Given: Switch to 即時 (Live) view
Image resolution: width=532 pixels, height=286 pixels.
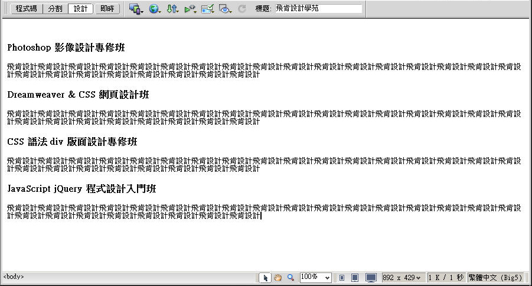Looking at the screenshot, I should (107, 9).
